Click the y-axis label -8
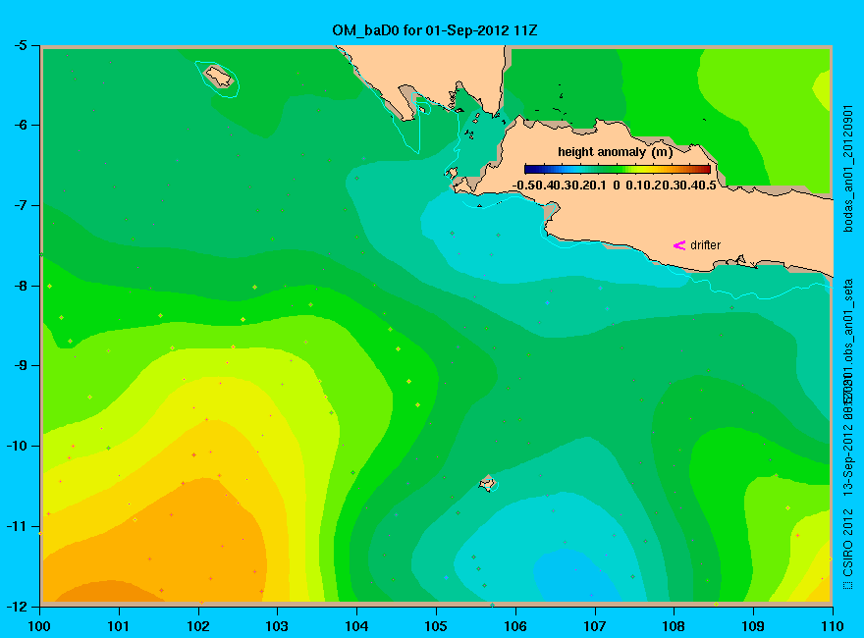 tap(21, 286)
